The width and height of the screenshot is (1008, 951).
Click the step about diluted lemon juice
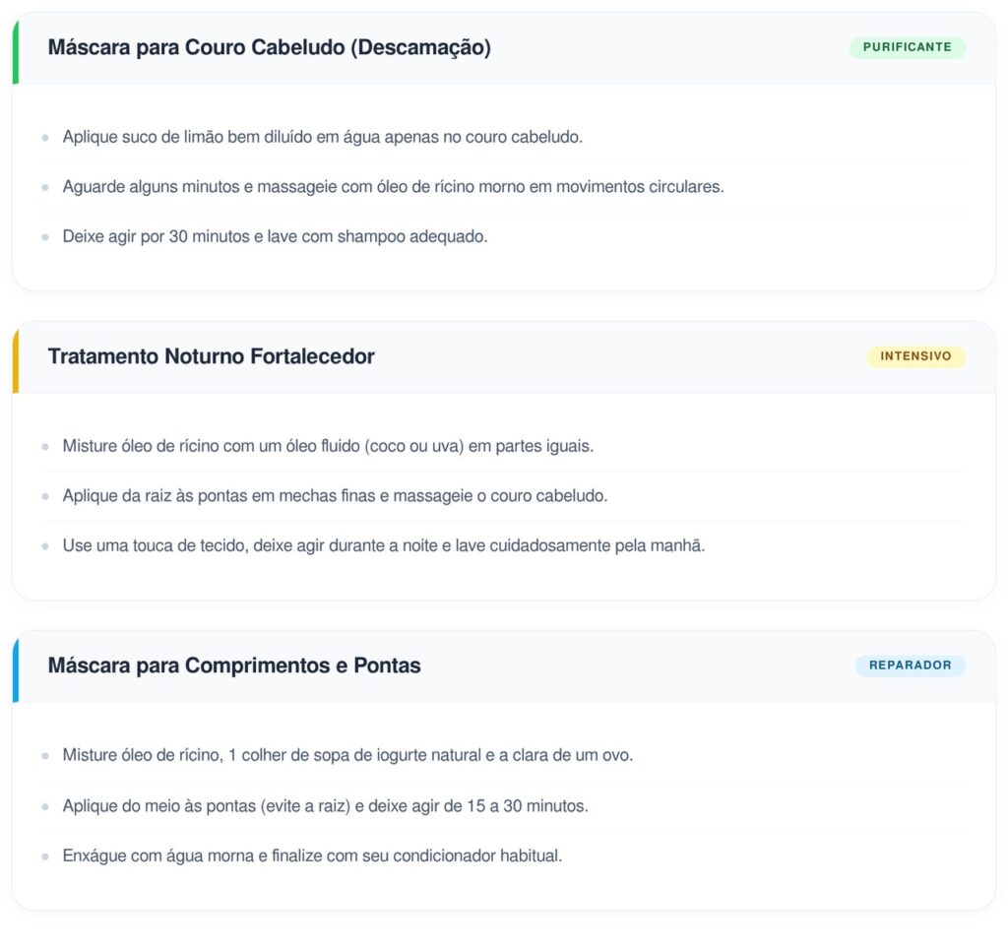click(323, 137)
